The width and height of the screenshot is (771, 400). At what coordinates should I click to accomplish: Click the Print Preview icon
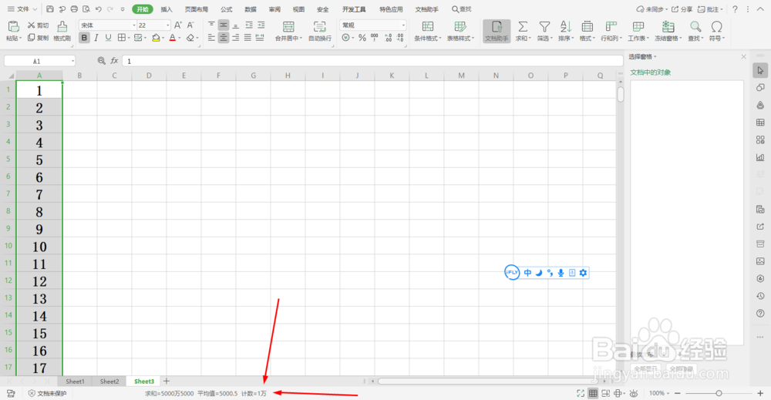click(x=86, y=8)
